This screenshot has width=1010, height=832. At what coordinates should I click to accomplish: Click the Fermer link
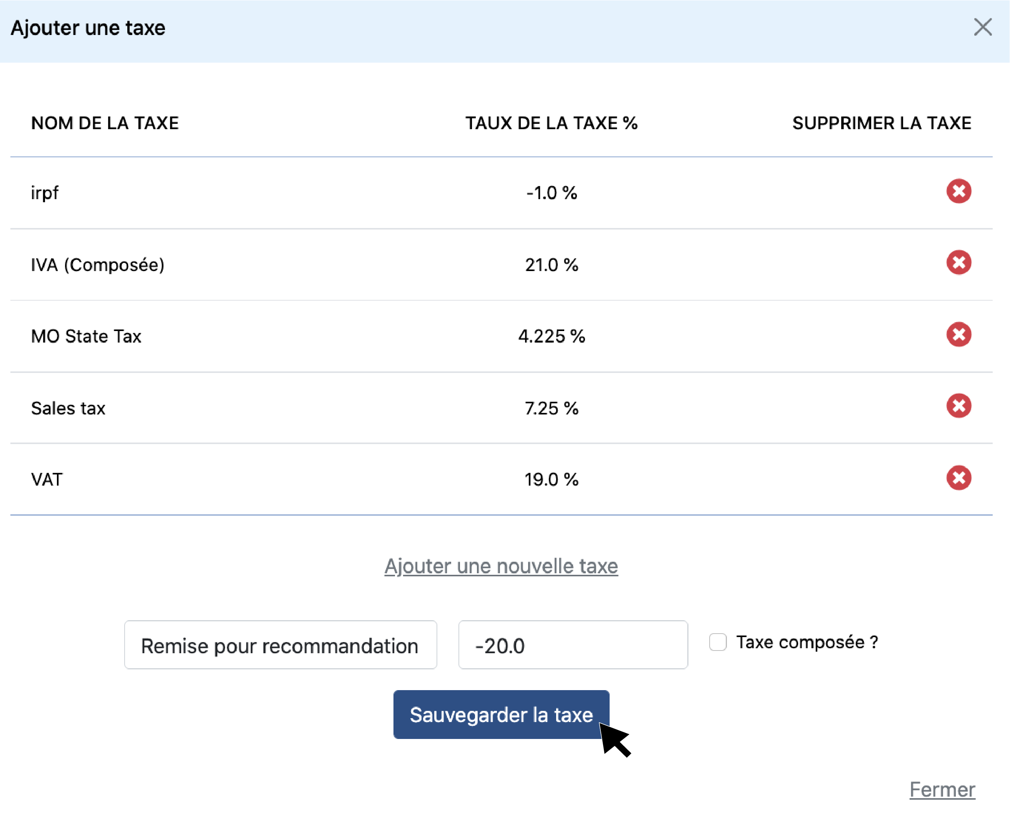tap(942, 789)
